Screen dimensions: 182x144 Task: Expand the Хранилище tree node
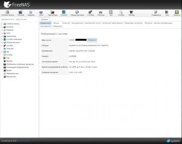point(2,36)
